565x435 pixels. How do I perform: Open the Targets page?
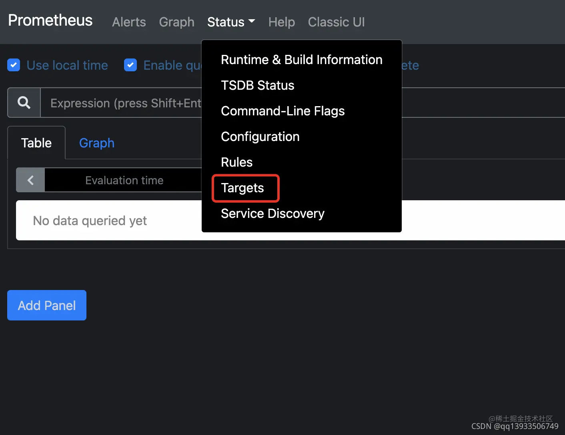coord(242,188)
